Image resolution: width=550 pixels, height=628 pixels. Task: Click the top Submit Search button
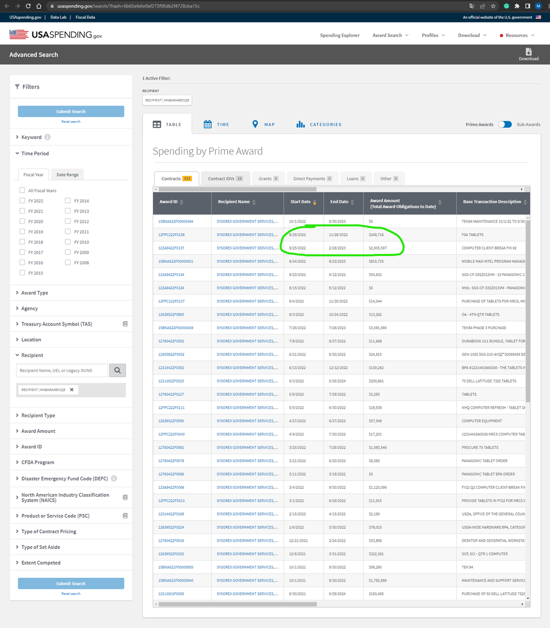coord(71,111)
